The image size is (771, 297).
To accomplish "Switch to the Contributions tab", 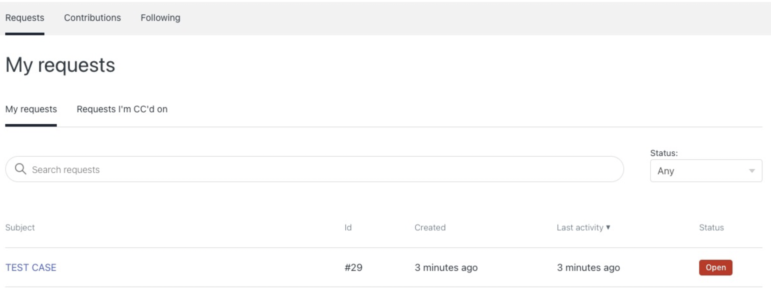I will [x=92, y=18].
